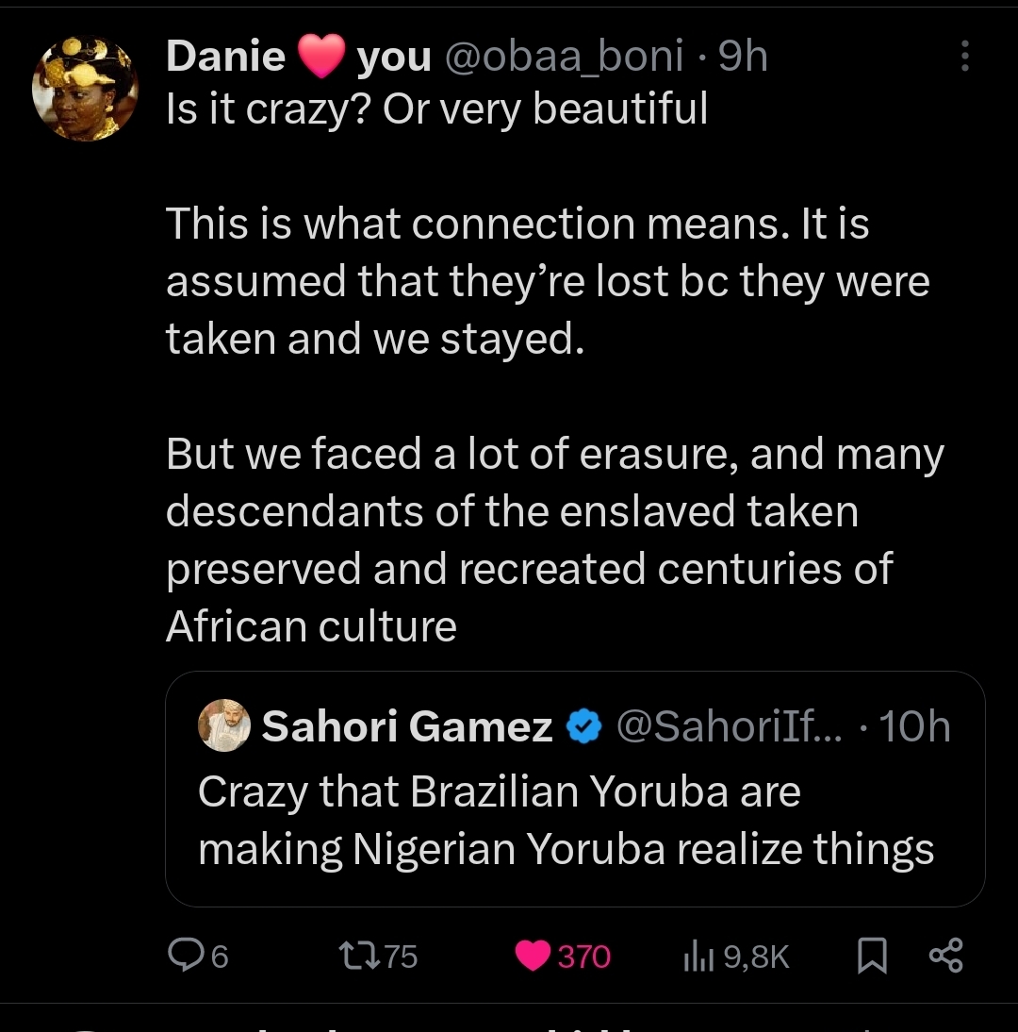Tap the Sahori Gamez name

pos(407,726)
